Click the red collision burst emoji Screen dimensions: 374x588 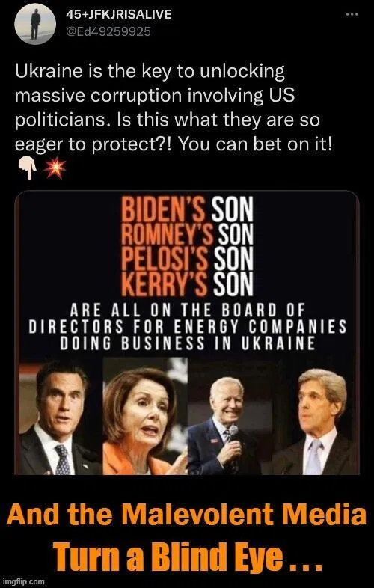coord(55,169)
